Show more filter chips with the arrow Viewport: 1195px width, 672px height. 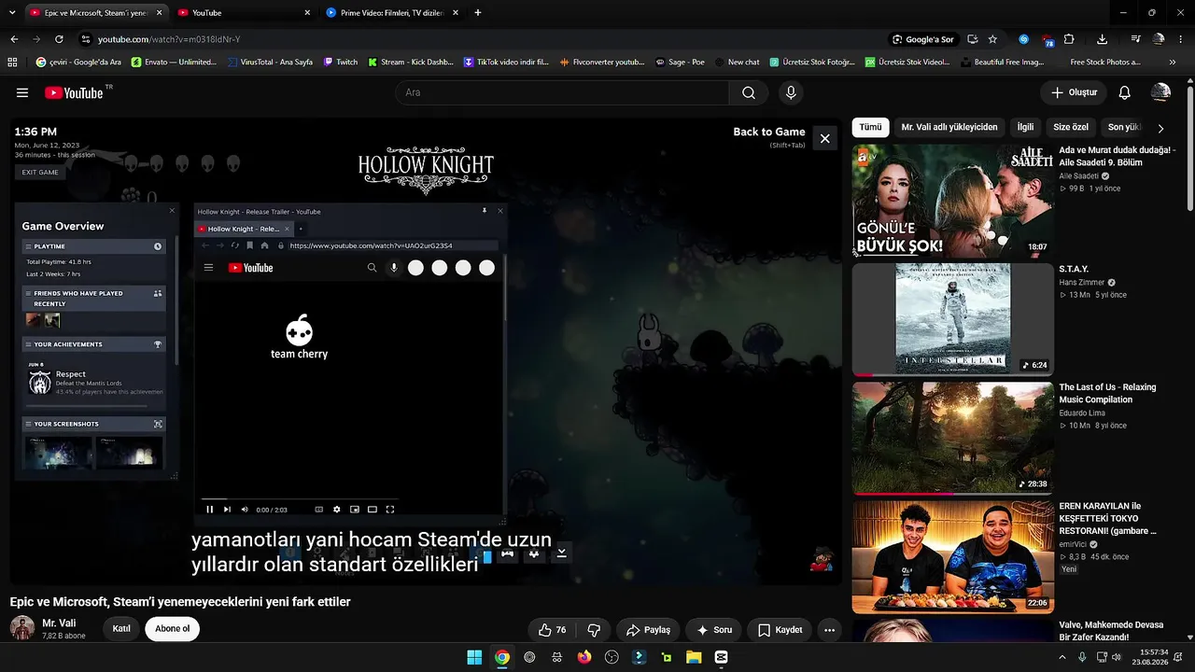1160,128
